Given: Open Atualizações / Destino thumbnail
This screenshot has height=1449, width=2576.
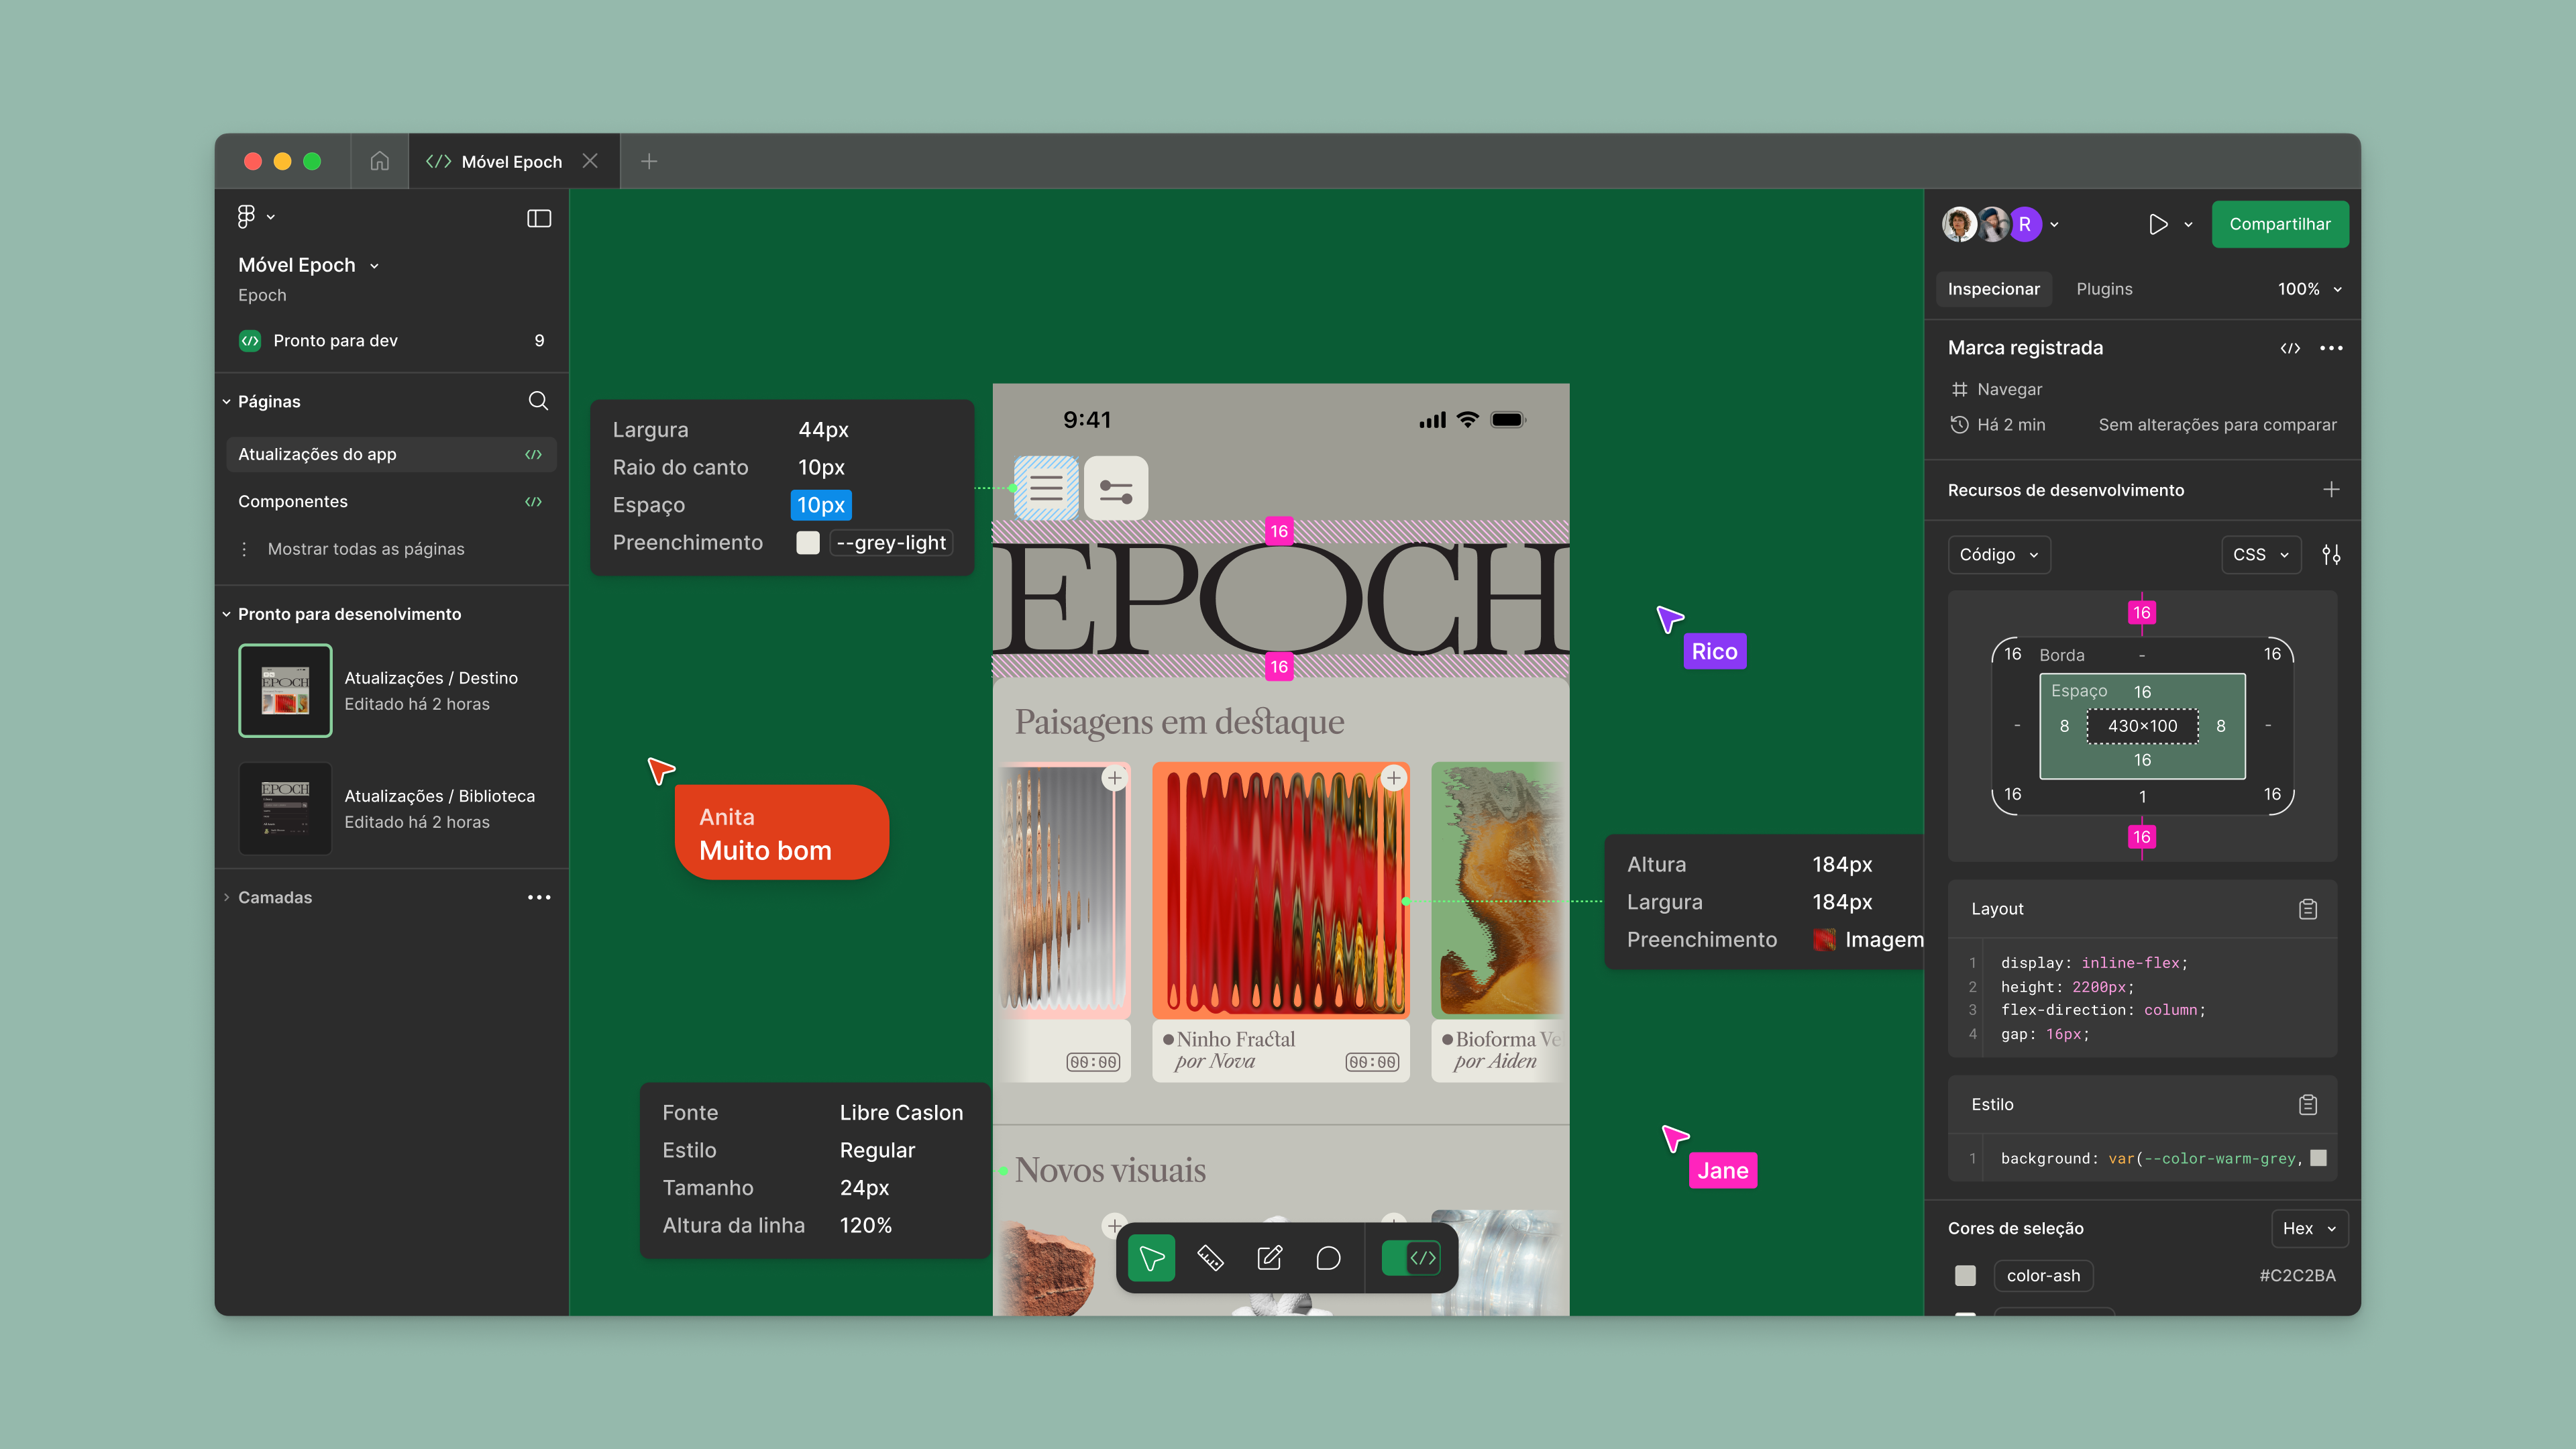Looking at the screenshot, I should (x=285, y=691).
